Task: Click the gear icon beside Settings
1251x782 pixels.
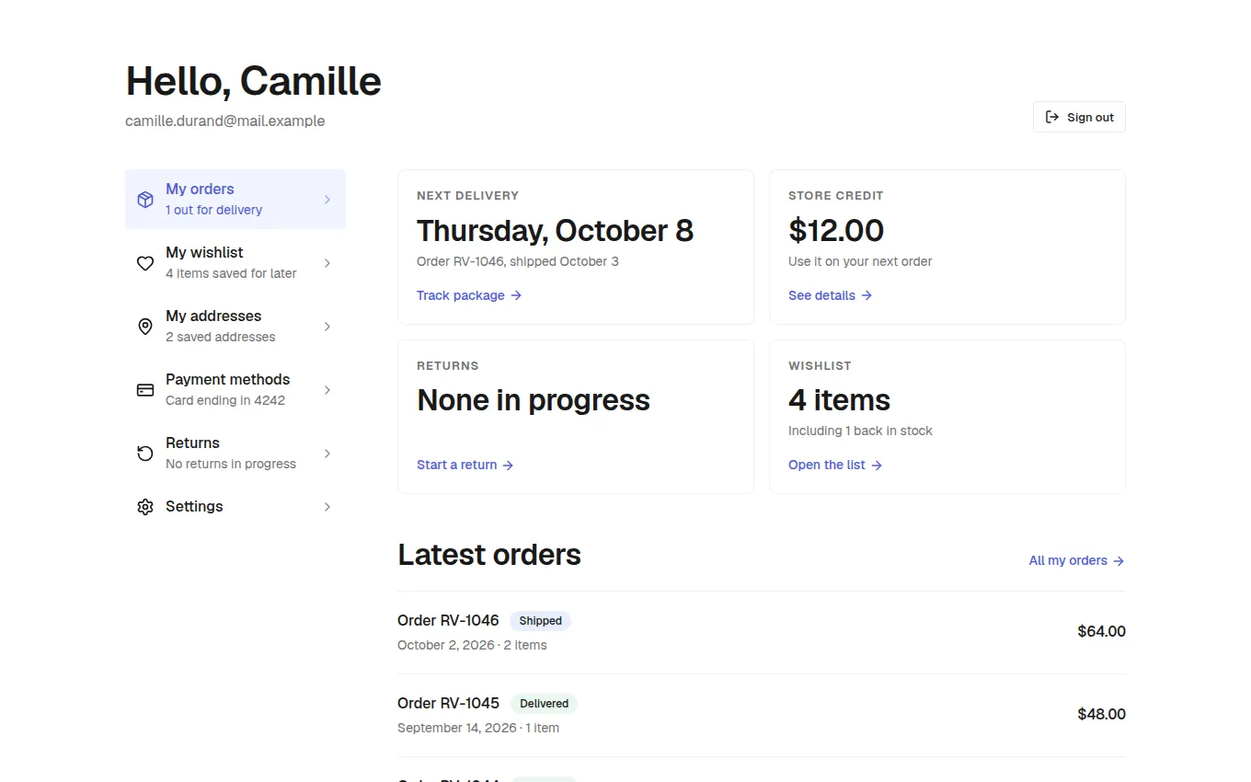Action: [x=145, y=507]
